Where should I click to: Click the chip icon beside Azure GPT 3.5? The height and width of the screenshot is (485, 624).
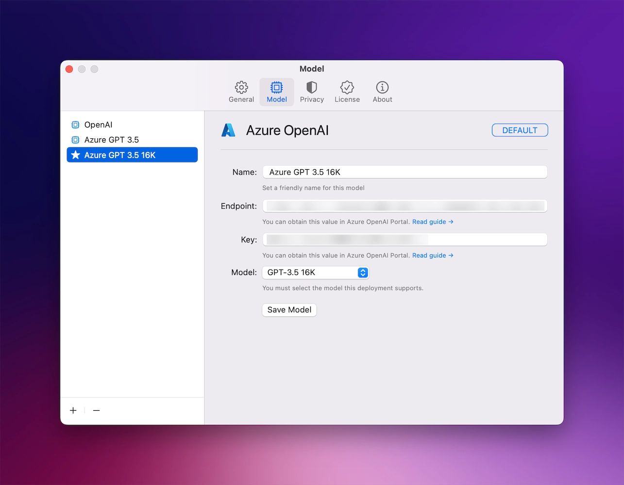tap(75, 140)
